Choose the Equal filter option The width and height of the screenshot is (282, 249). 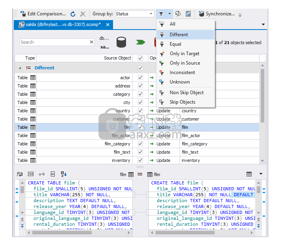pos(186,44)
